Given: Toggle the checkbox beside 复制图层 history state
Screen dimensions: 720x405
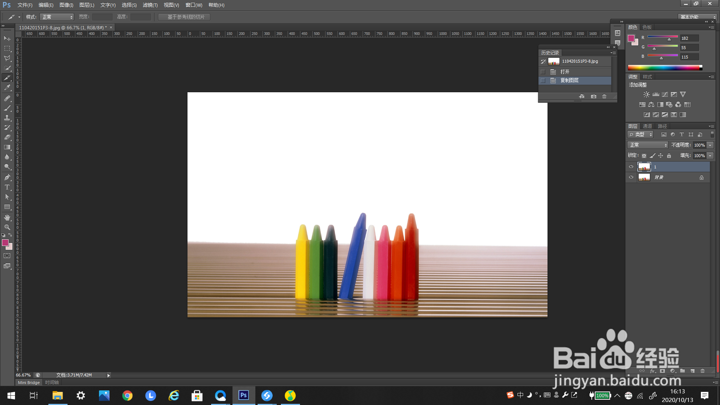Looking at the screenshot, I should click(543, 81).
